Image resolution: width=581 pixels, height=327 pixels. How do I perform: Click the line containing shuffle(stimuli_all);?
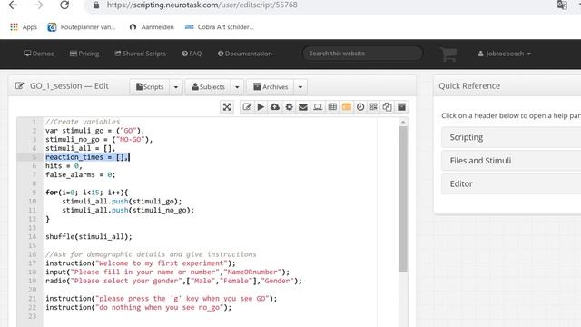pos(89,236)
